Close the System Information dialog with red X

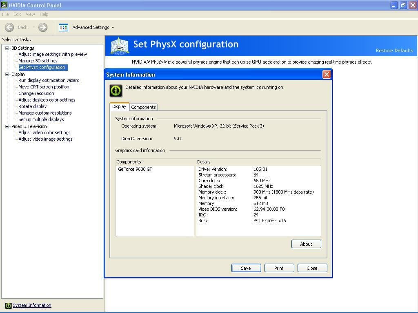[x=327, y=75]
